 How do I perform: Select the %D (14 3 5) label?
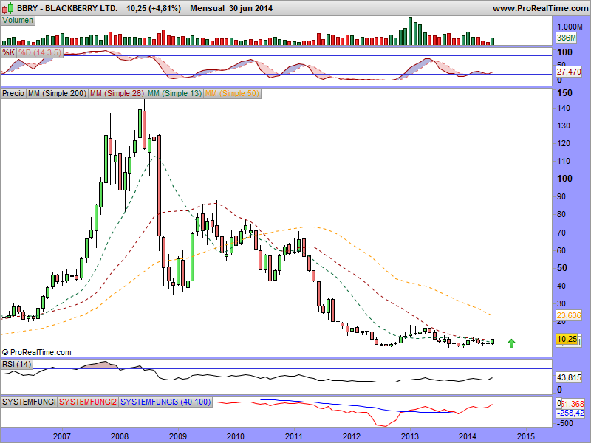pyautogui.click(x=40, y=52)
